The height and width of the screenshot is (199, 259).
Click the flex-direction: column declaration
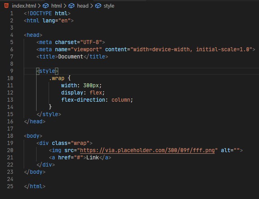[97, 100]
